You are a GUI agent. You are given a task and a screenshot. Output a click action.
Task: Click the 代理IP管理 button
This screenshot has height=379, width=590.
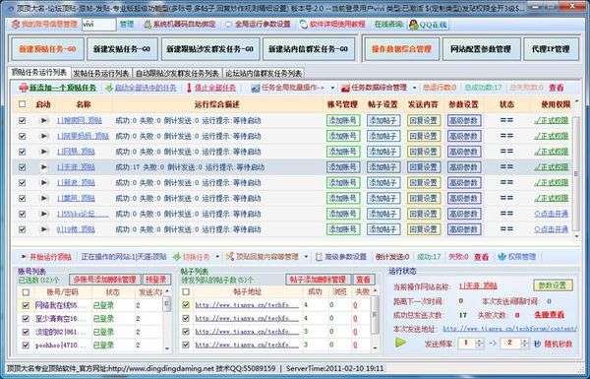tap(551, 49)
